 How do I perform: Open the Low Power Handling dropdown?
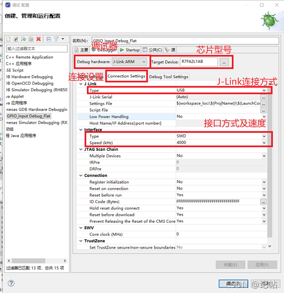(264, 117)
